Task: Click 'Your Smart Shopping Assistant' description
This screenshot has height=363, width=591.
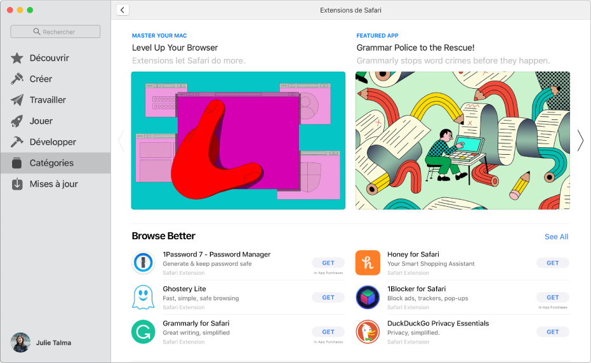Action: coord(431,264)
